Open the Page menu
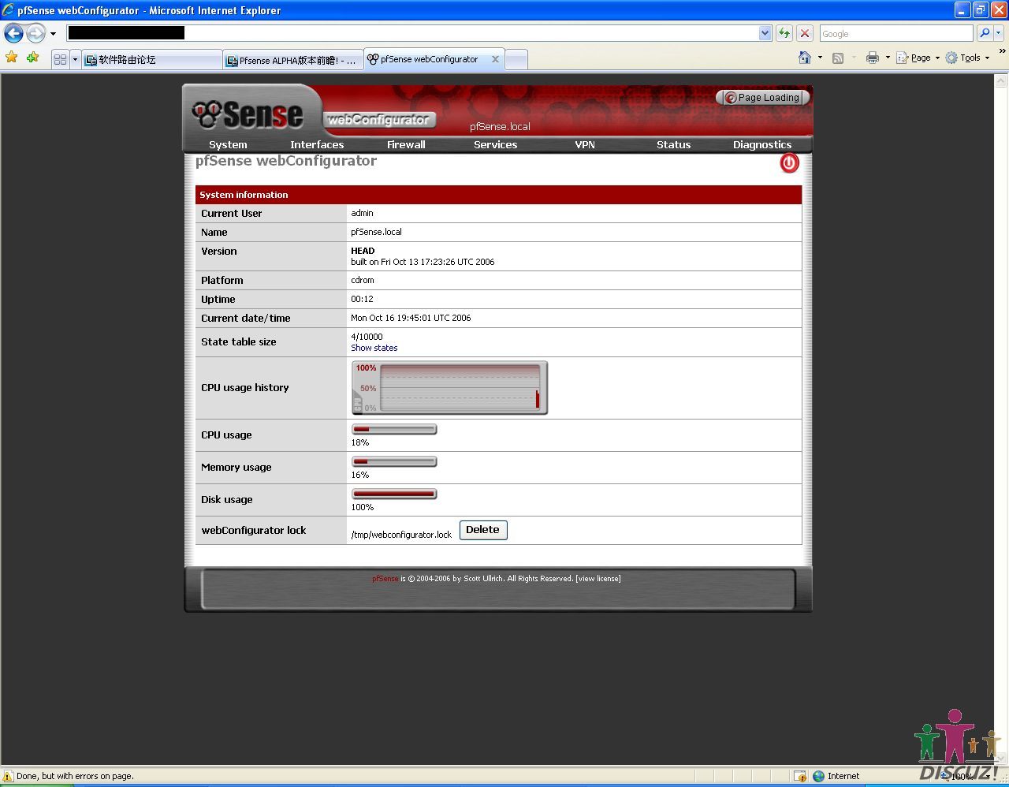This screenshot has height=787, width=1009. pyautogui.click(x=918, y=58)
